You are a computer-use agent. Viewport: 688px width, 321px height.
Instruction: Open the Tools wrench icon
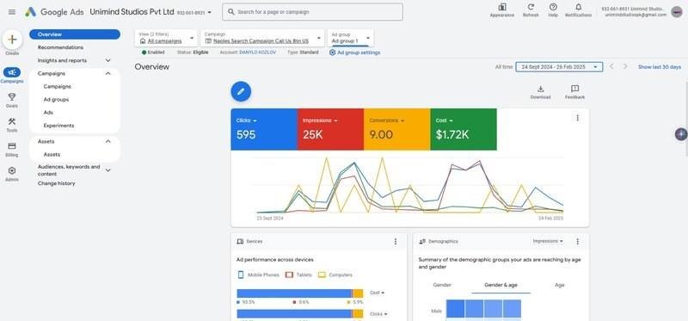tap(12, 121)
